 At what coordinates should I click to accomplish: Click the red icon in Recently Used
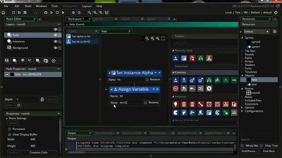(x=192, y=58)
